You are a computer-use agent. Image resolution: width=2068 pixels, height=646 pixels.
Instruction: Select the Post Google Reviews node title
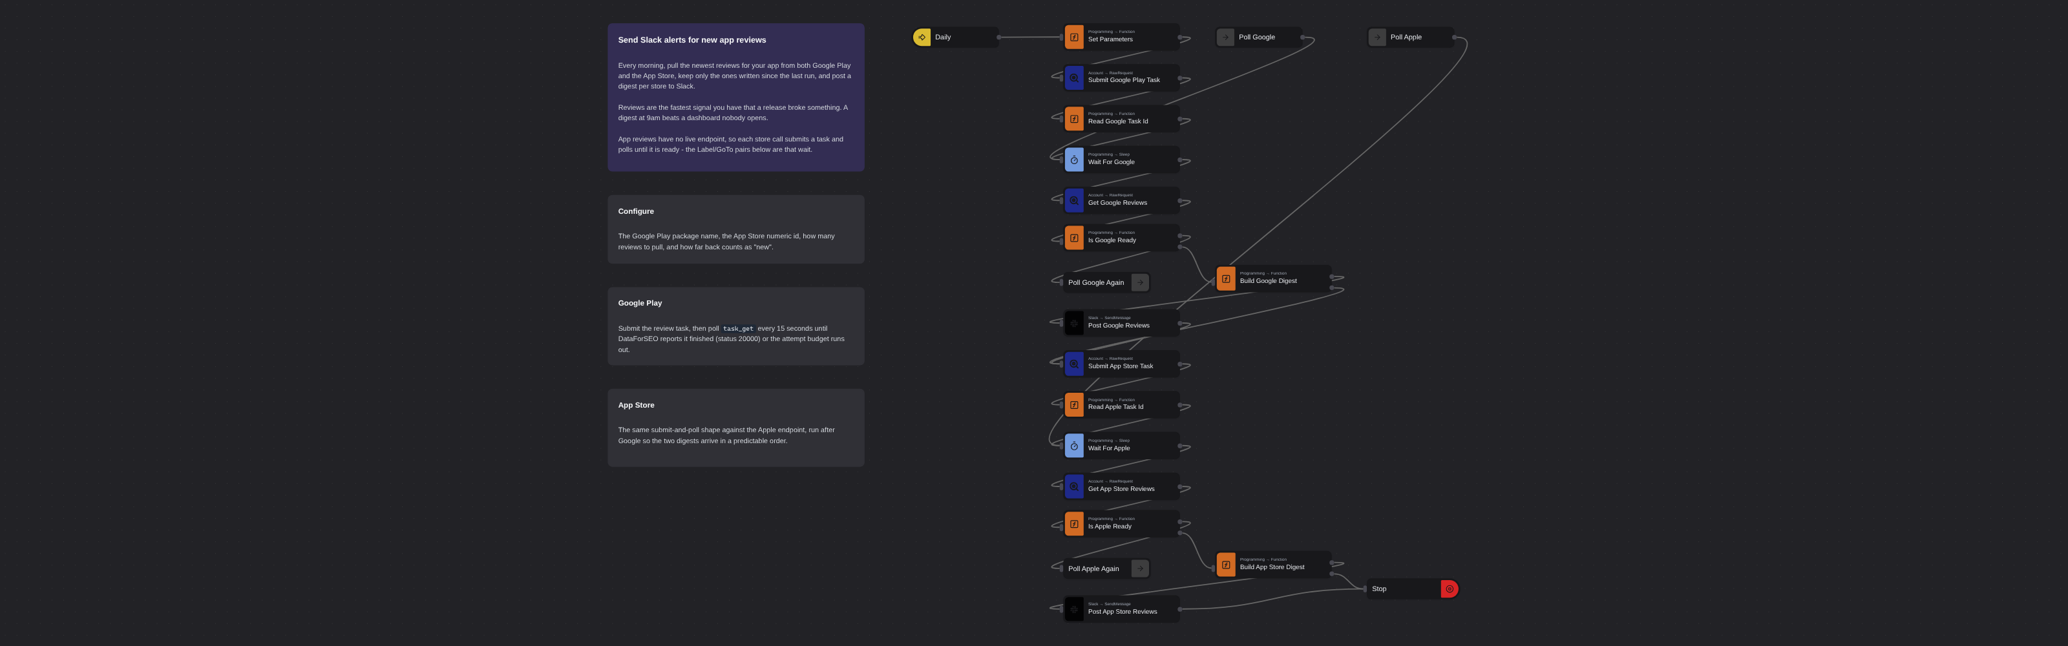[x=1118, y=326]
